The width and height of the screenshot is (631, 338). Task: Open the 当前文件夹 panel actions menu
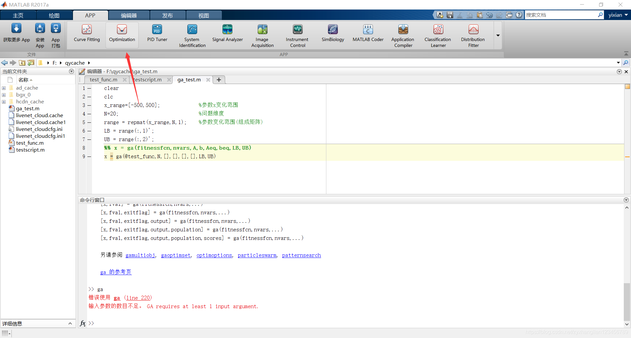pyautogui.click(x=71, y=72)
